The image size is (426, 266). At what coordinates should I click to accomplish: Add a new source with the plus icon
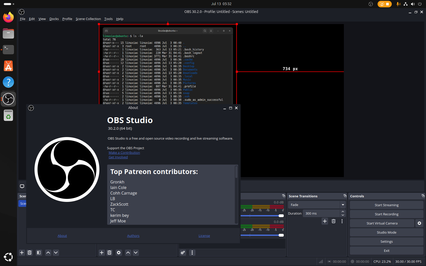click(102, 253)
